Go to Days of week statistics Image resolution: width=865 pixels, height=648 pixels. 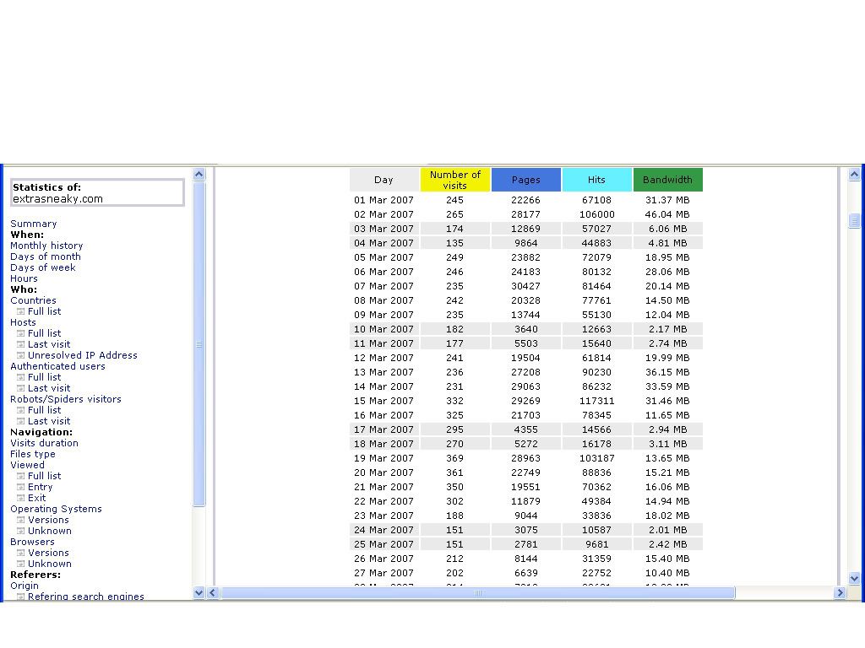pyautogui.click(x=43, y=267)
